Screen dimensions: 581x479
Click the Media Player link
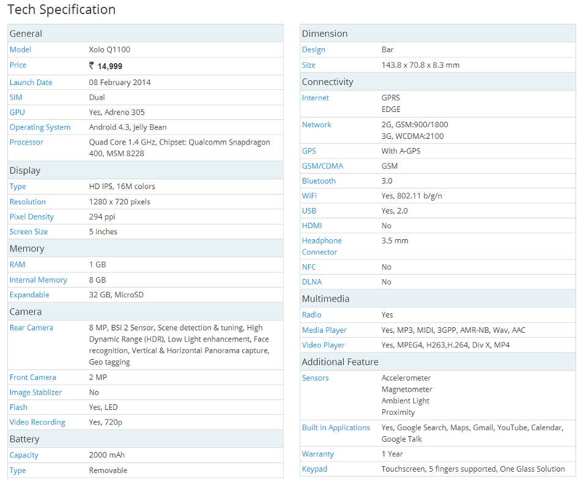click(324, 330)
